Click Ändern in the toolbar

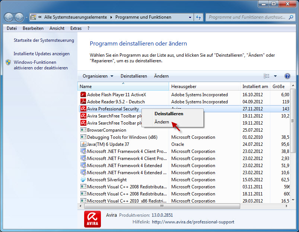click(x=161, y=76)
